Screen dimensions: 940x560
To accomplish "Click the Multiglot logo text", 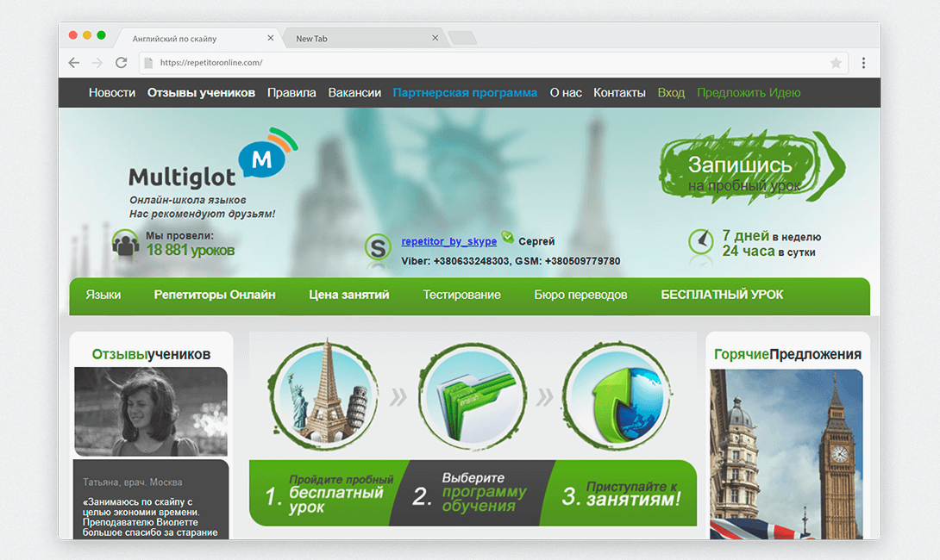I will coord(182,177).
